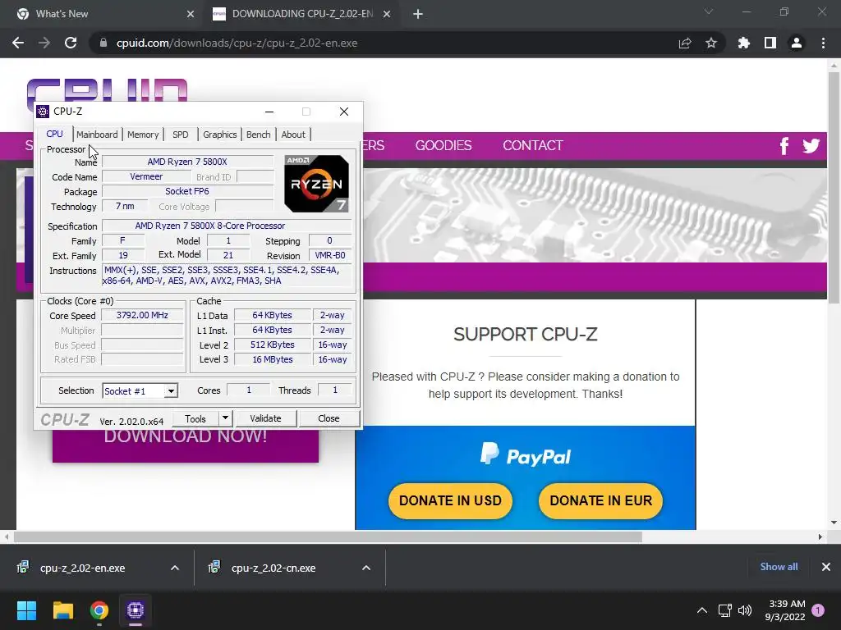Screen dimensions: 841x630
Task: Switch to the CPU tab in CPU-Z
Action: point(55,134)
